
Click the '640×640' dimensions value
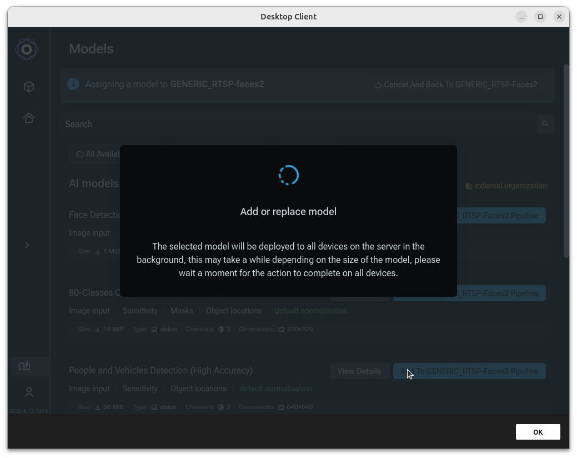click(299, 407)
